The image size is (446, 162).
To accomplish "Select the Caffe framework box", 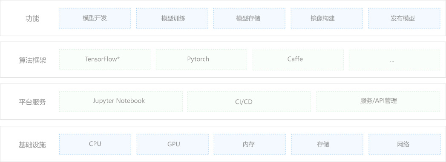I will [298, 60].
